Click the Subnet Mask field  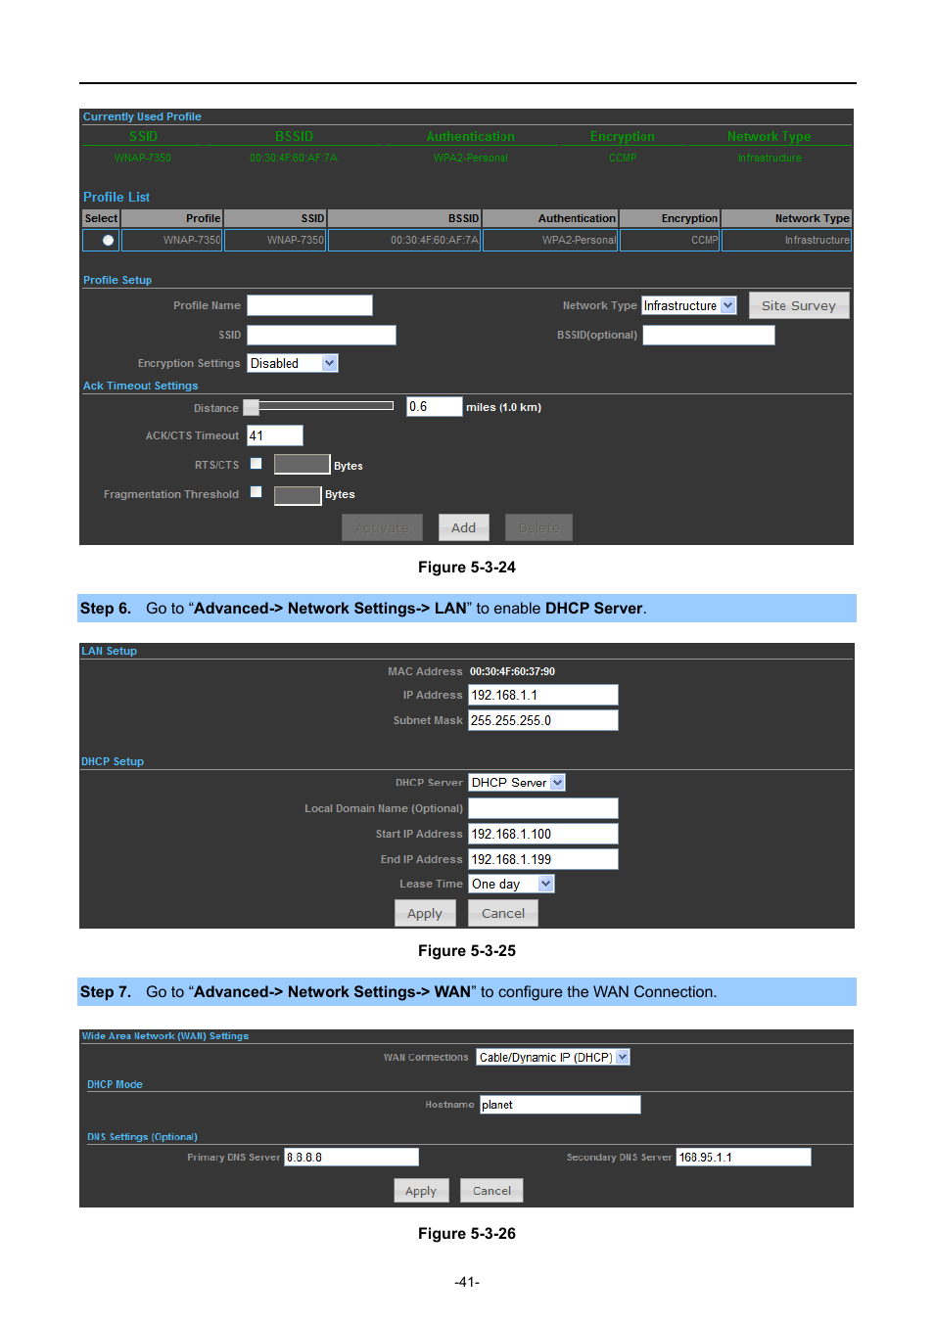pyautogui.click(x=542, y=720)
